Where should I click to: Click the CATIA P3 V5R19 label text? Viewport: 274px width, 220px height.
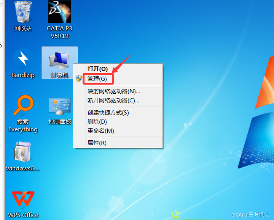60,32
